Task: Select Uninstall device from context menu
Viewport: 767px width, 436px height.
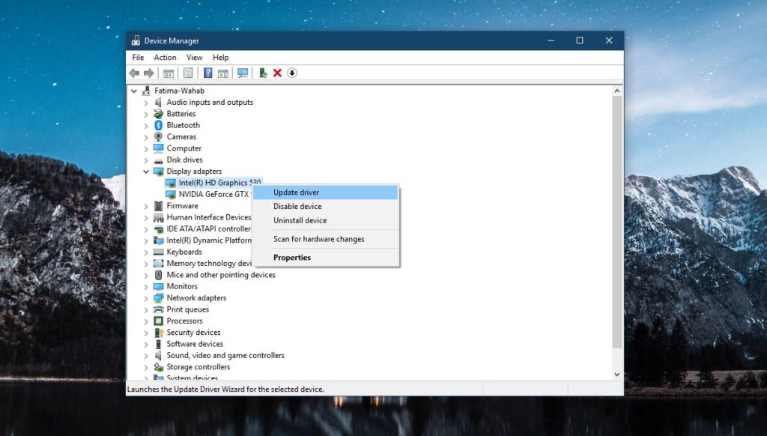Action: coord(303,220)
